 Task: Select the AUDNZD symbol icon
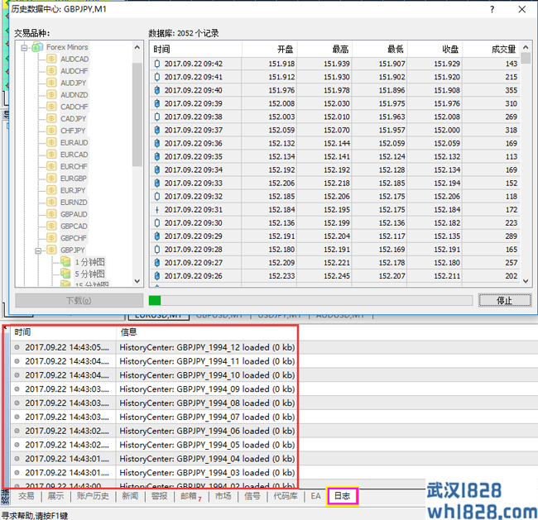coord(51,94)
